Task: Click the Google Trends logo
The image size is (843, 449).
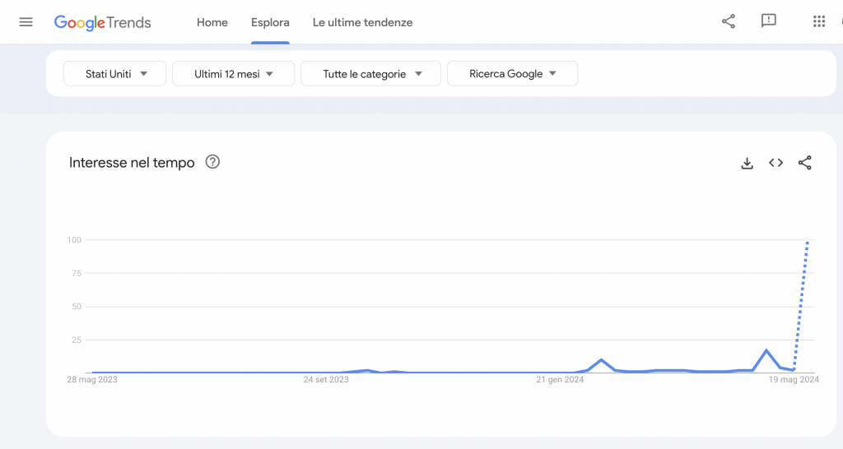Action: [x=103, y=22]
